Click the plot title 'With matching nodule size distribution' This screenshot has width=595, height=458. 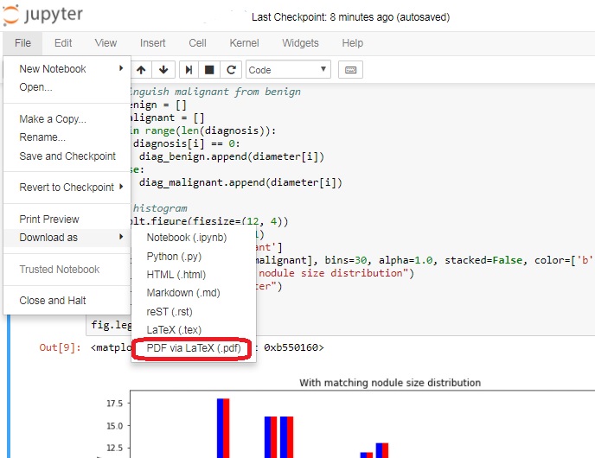pos(390,383)
